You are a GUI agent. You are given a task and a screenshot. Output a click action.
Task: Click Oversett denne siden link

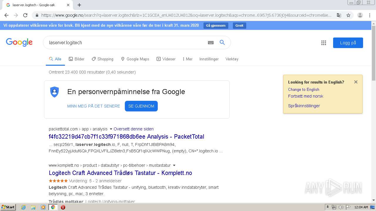click(x=134, y=129)
